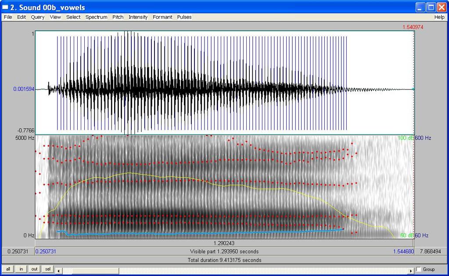Click the 7.868494 remaining time segment
The width and height of the screenshot is (449, 276).
coord(431,251)
